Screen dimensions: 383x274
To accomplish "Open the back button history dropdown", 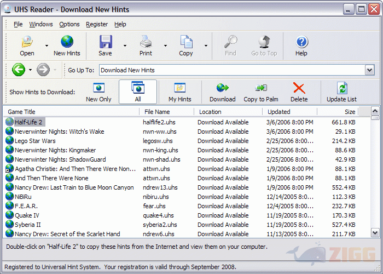I will (30, 70).
